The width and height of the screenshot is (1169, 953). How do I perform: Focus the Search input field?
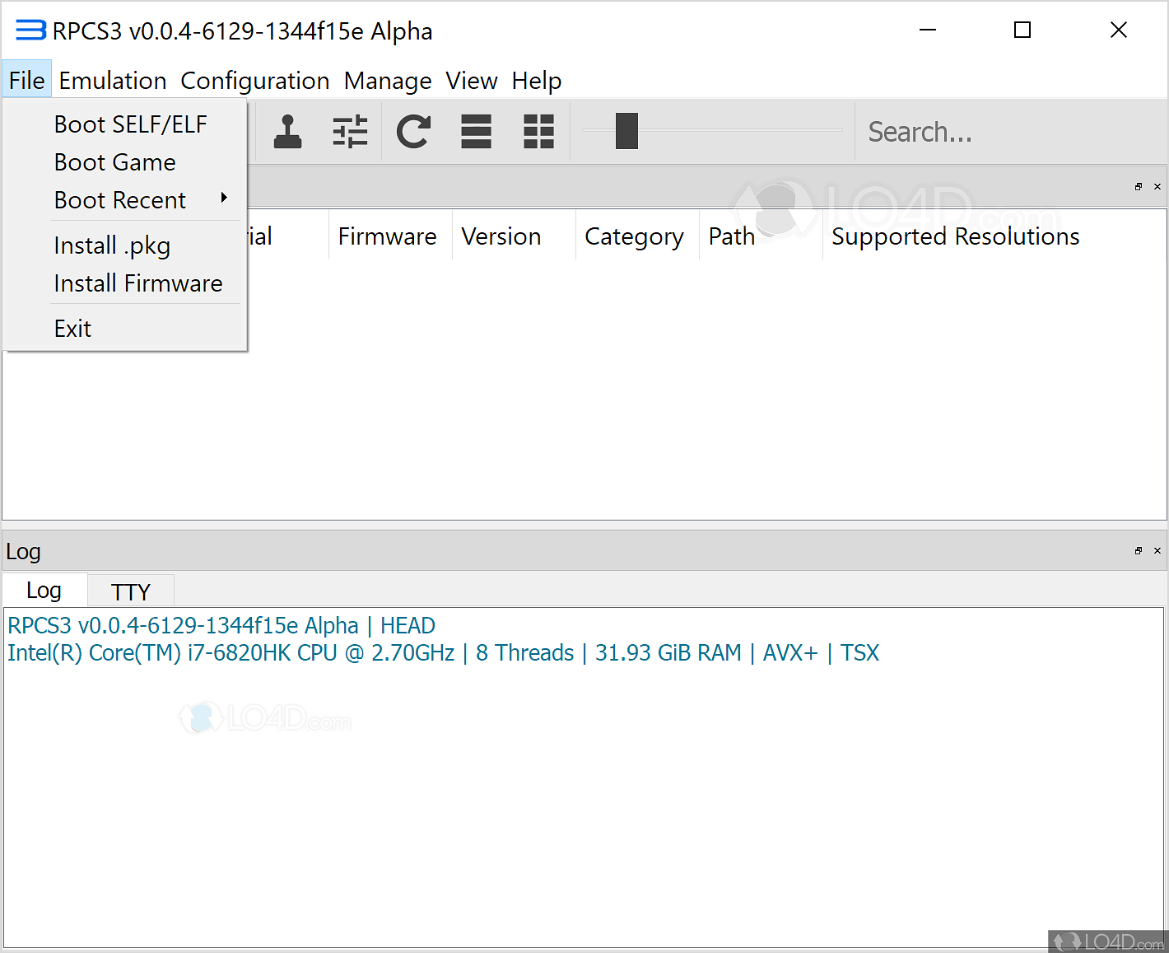coord(1009,132)
